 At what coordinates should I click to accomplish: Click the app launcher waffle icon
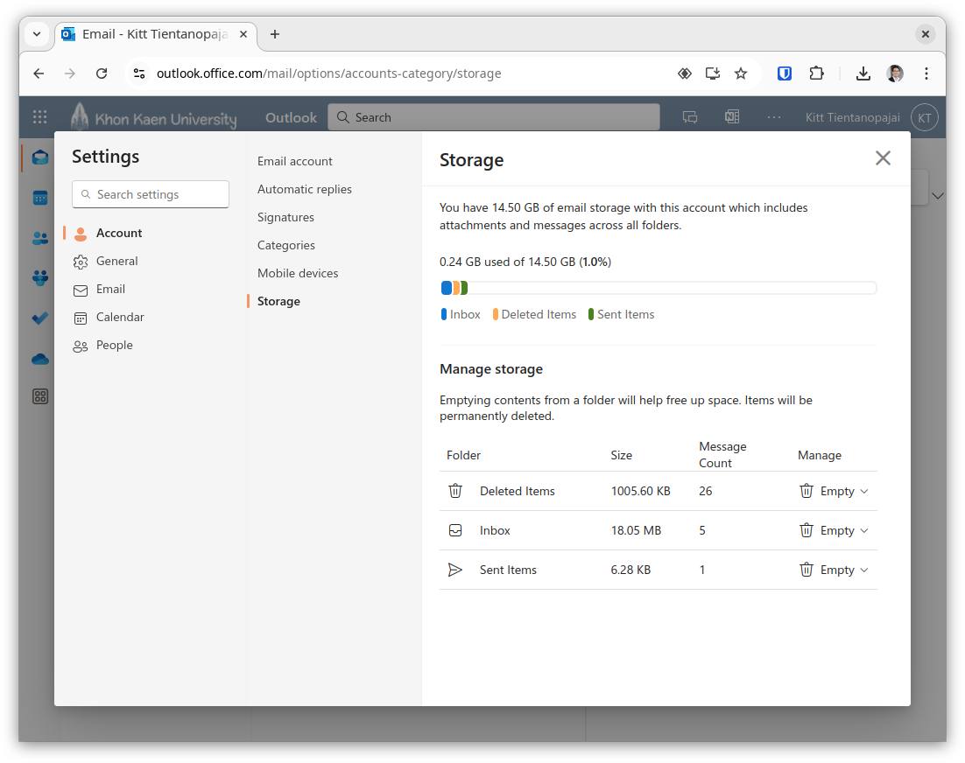click(x=39, y=117)
